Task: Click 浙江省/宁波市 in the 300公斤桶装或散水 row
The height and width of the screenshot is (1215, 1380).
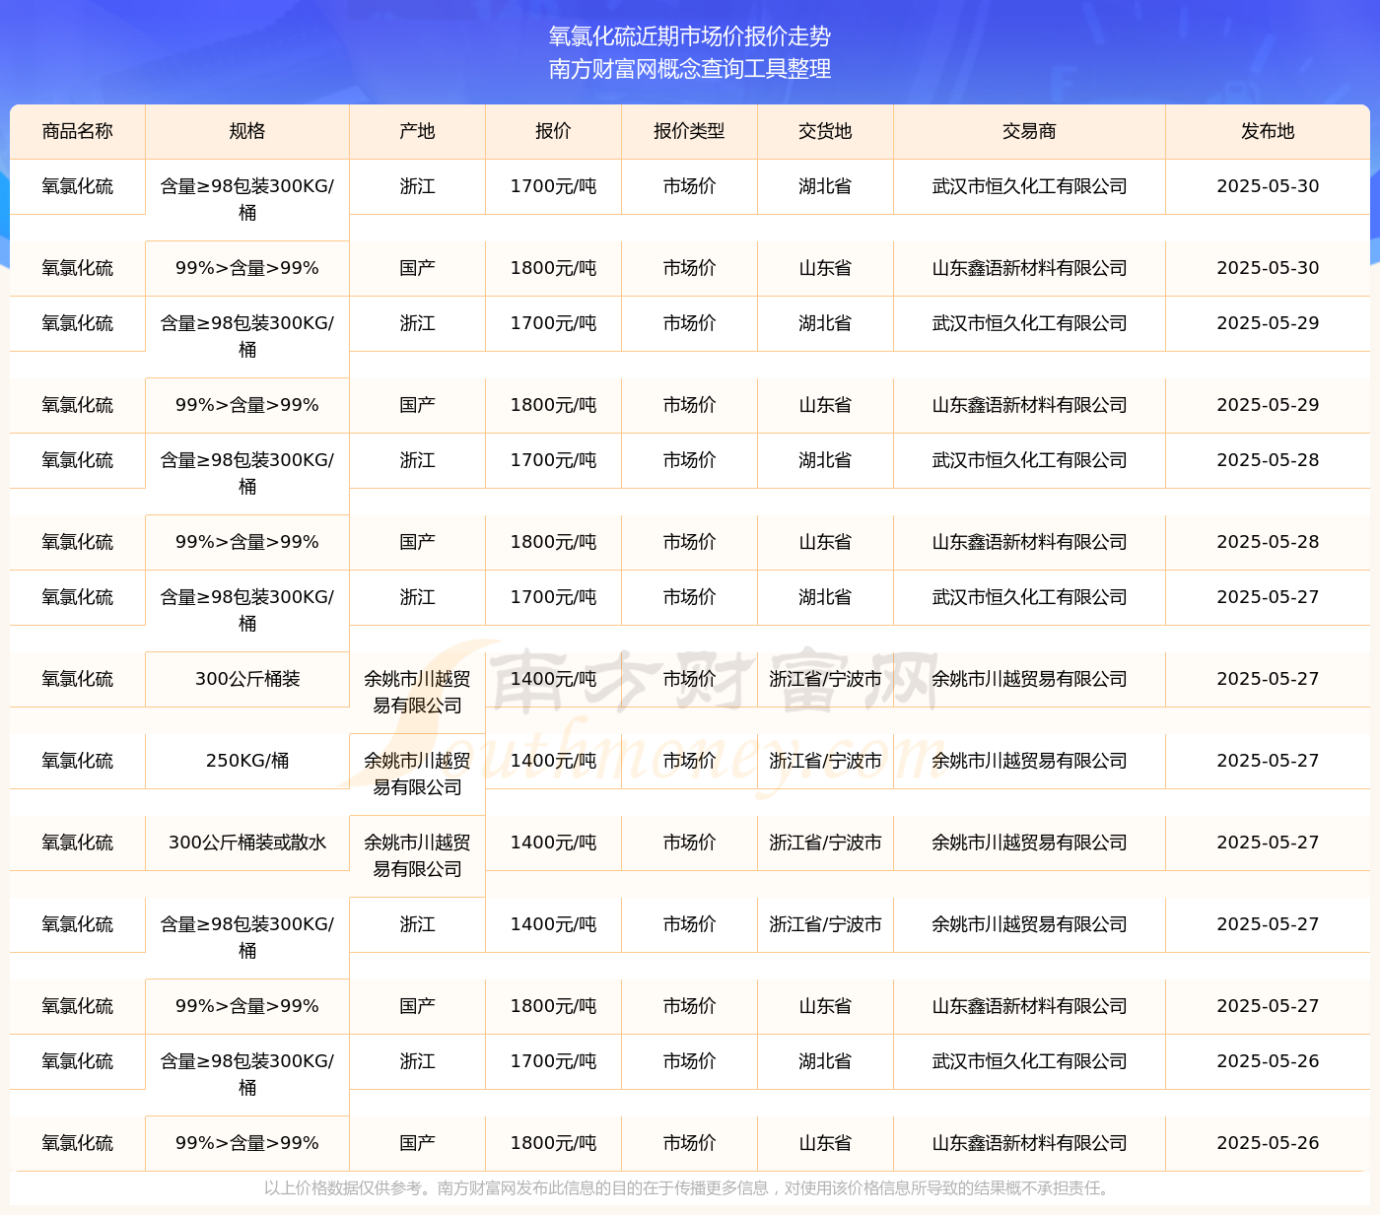Action: tap(826, 843)
